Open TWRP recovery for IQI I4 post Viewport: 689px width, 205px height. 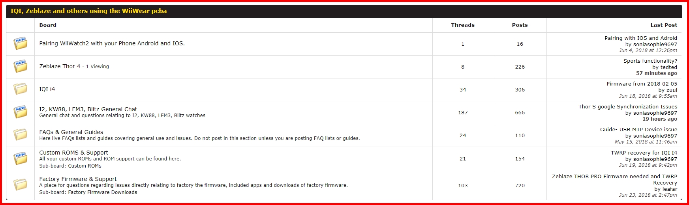644,153
